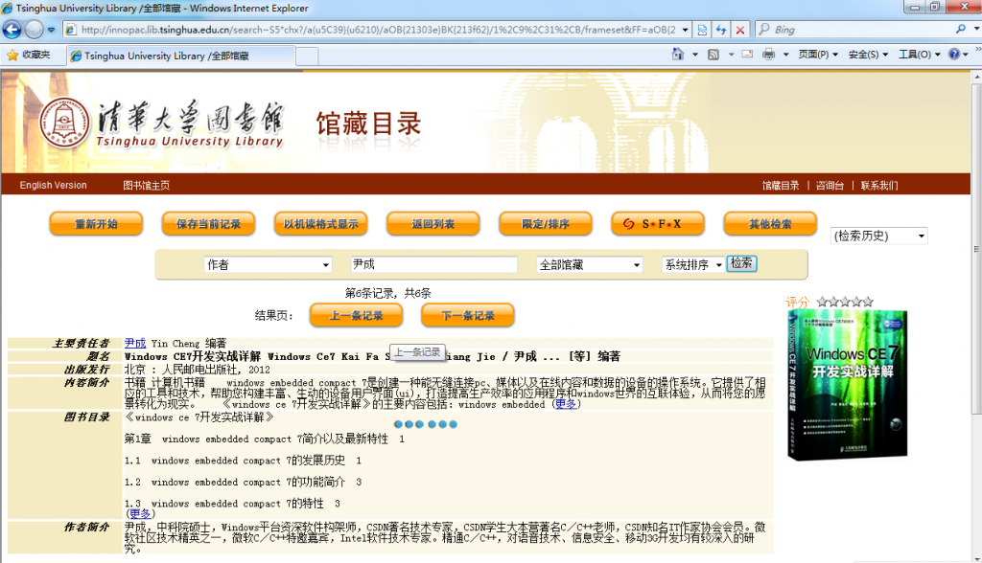Click the 图书馆主页 link
The height and width of the screenshot is (563, 982).
coord(146,185)
